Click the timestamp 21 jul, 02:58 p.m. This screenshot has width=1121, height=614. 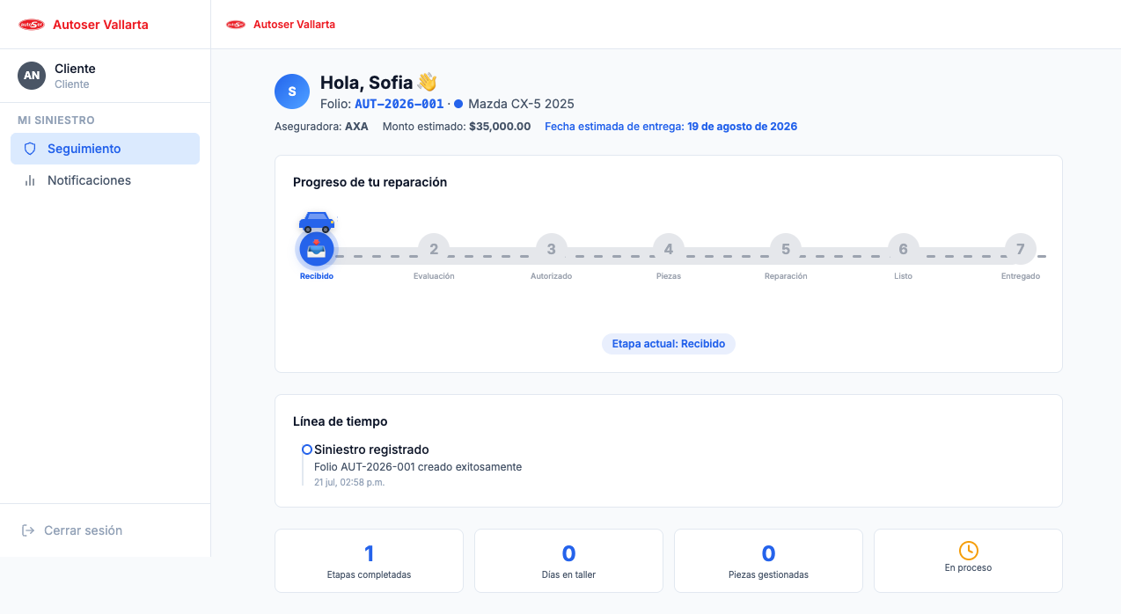pyautogui.click(x=349, y=482)
